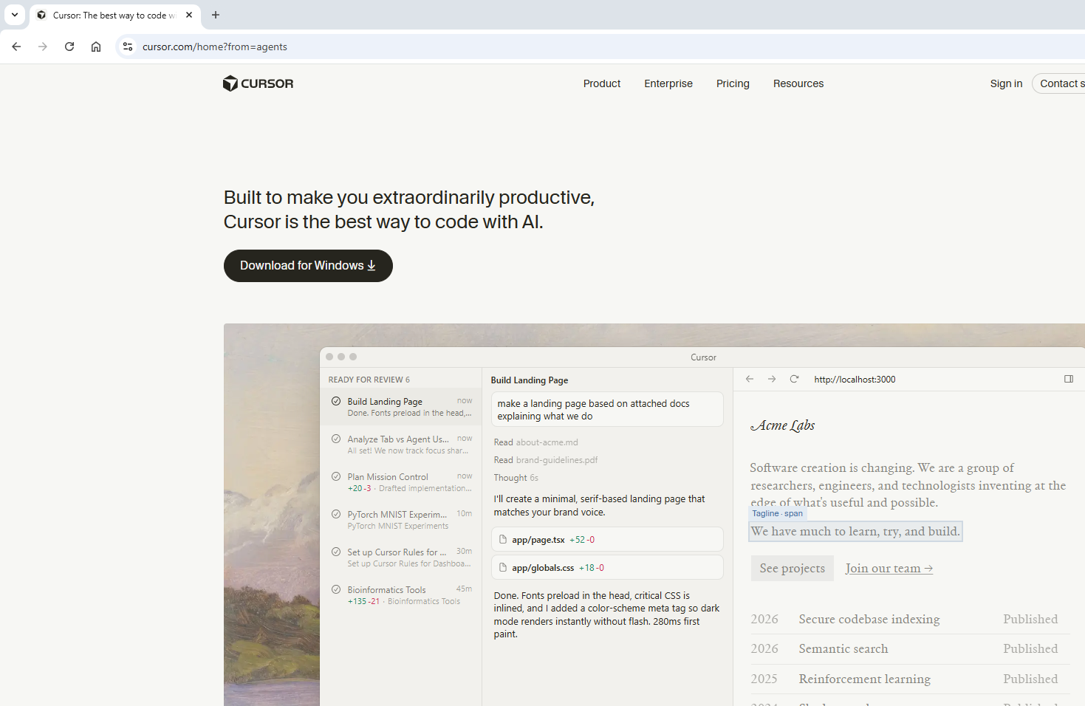Open site information icon in address bar
The width and height of the screenshot is (1085, 706).
tap(128, 47)
